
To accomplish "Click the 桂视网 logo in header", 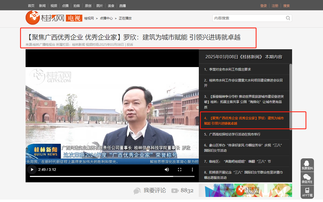I will (x=45, y=18).
